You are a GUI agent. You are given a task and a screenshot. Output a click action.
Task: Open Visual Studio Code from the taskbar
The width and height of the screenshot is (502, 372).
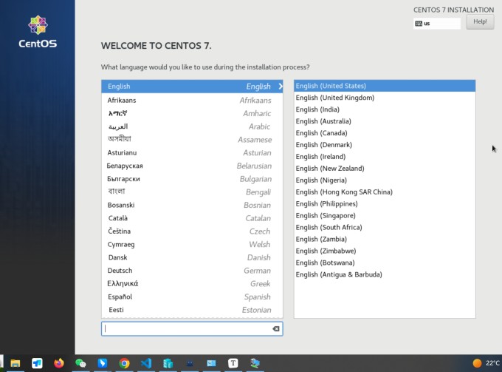click(x=146, y=363)
